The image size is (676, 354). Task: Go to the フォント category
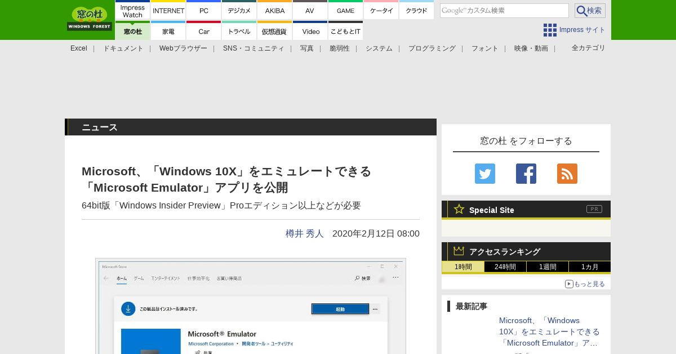coord(485,48)
